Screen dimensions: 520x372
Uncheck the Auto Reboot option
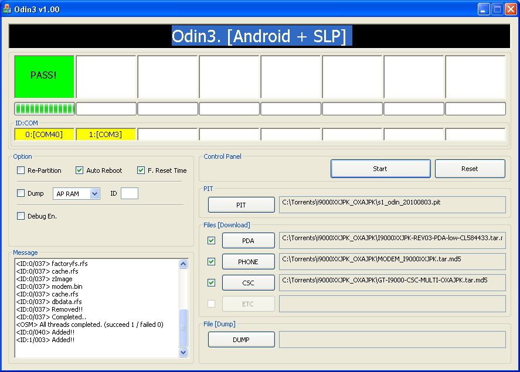[x=79, y=170]
